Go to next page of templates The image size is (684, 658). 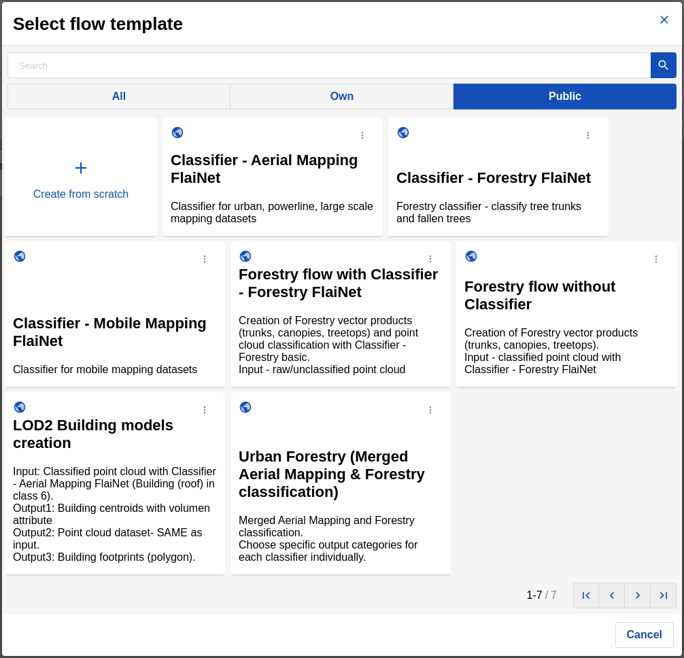pos(637,595)
